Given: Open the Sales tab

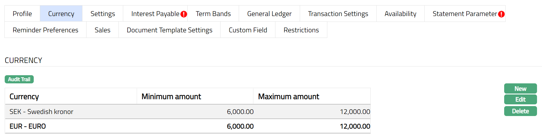Looking at the screenshot, I should 102,30.
